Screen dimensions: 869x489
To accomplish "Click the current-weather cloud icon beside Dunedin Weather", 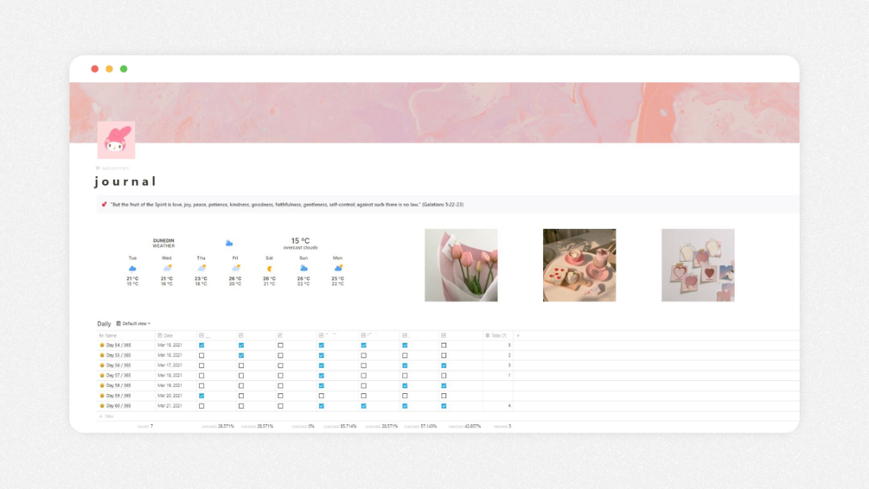I will click(229, 243).
